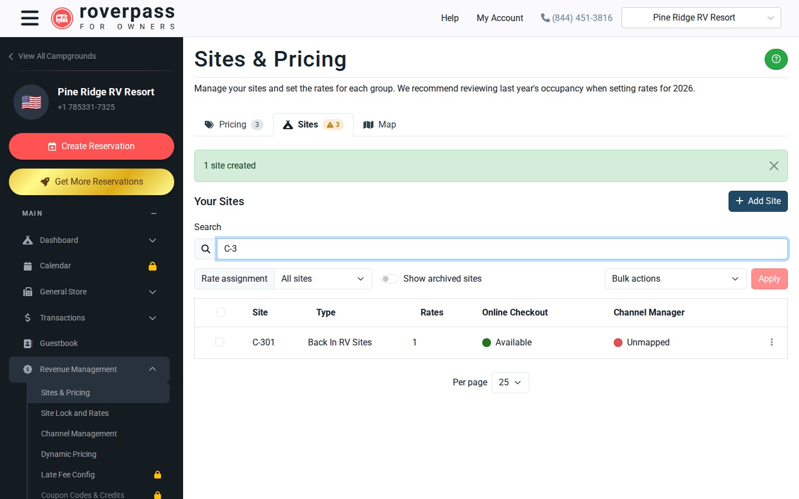The image size is (799, 499).
Task: Switch to the Pricing tab
Action: (234, 125)
